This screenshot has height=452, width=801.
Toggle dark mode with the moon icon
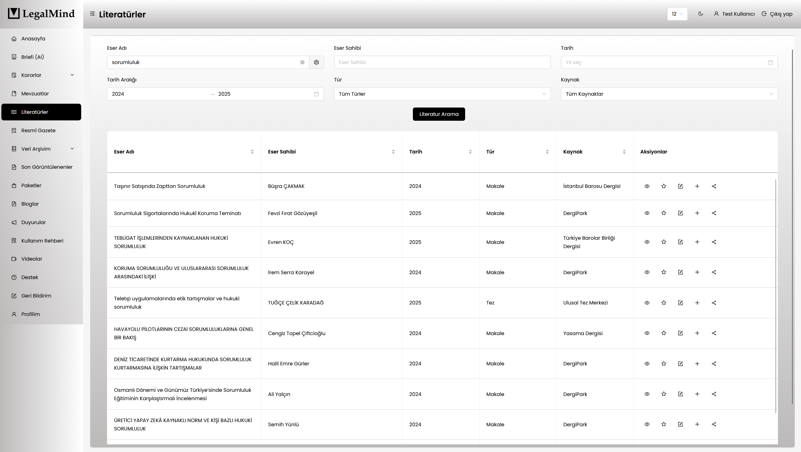click(x=700, y=14)
